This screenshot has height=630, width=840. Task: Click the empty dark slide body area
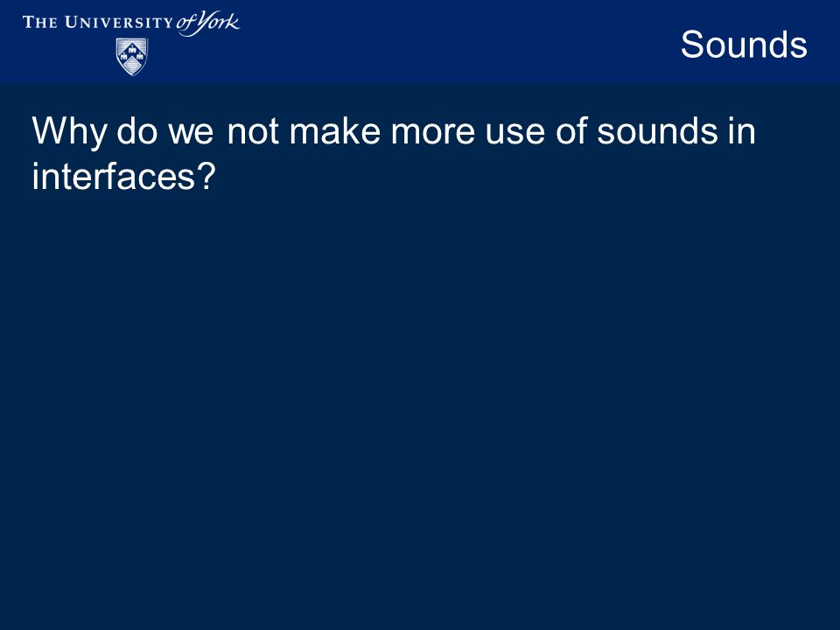(420, 407)
